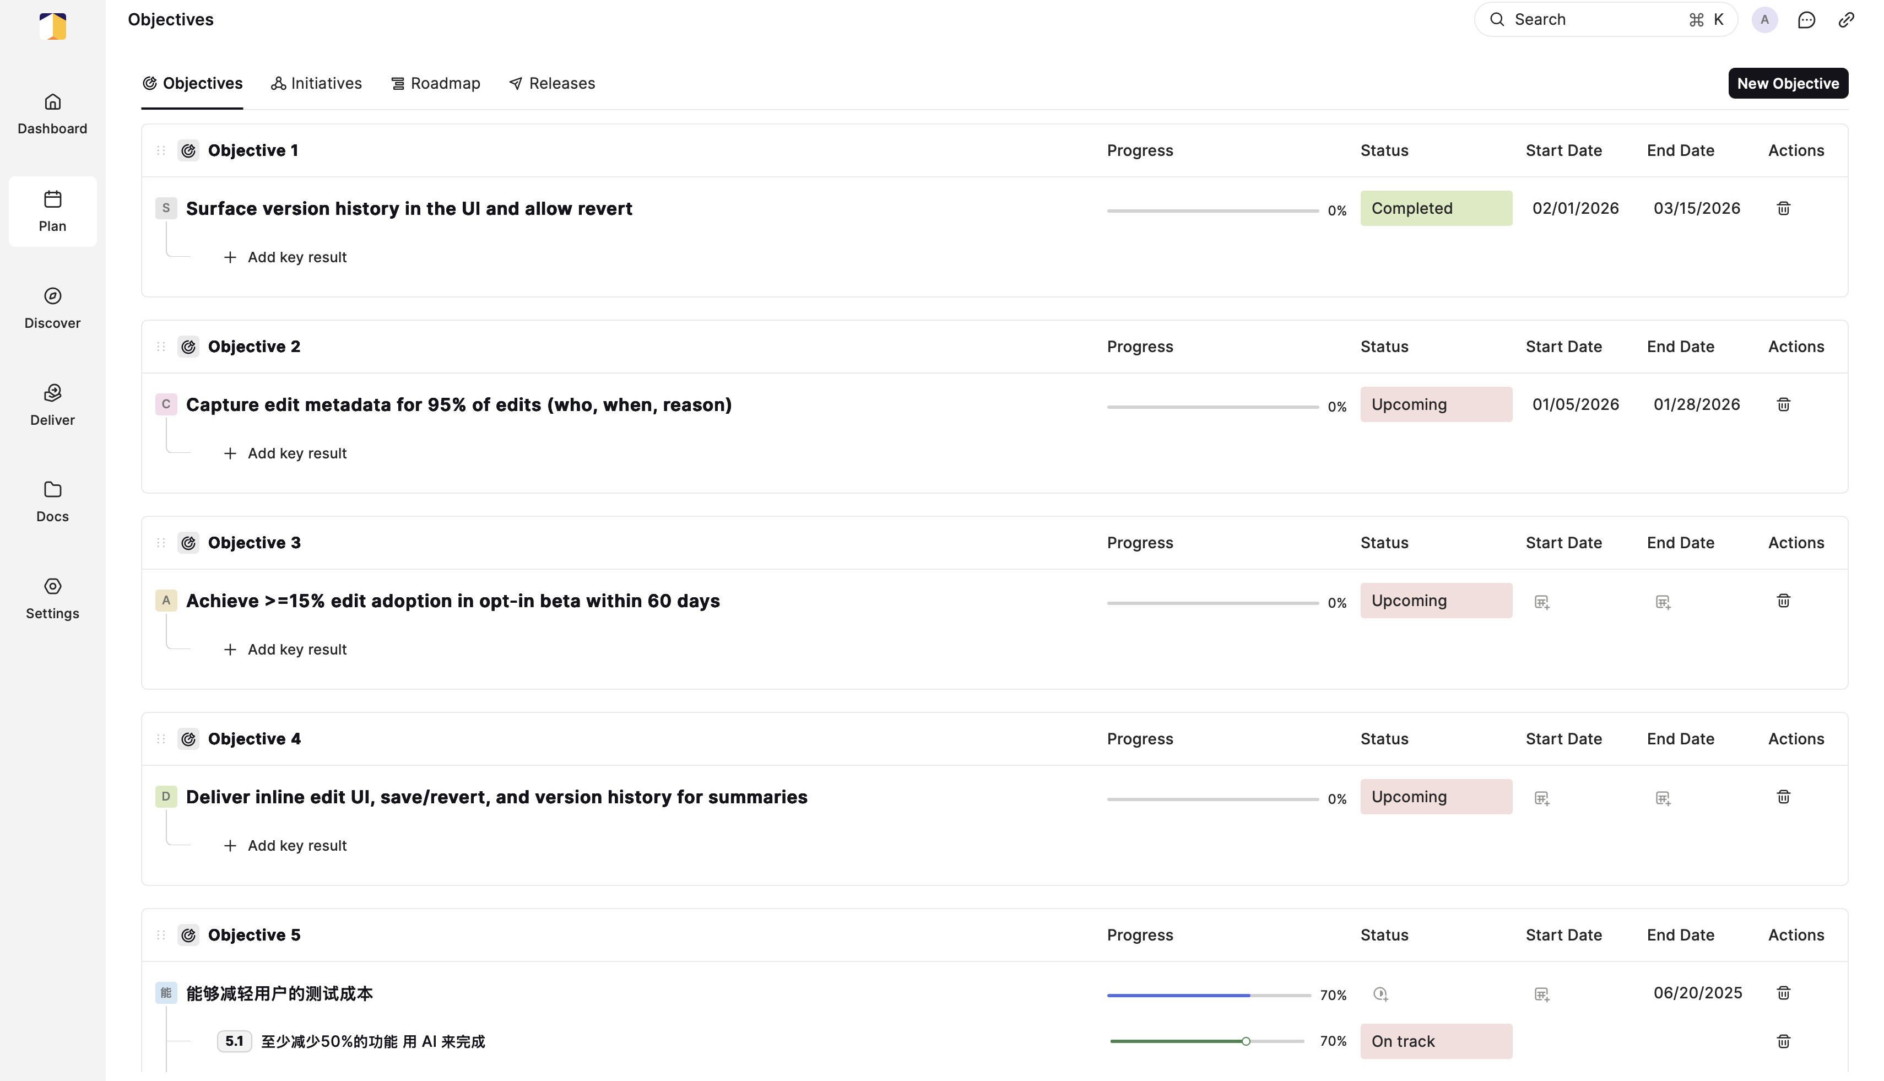Add key result under Objective 3

click(285, 650)
